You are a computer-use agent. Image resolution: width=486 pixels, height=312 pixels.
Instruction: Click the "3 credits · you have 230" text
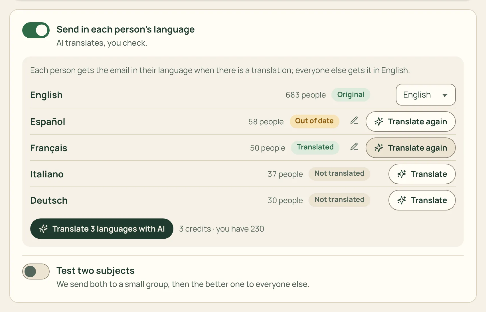[x=222, y=229]
